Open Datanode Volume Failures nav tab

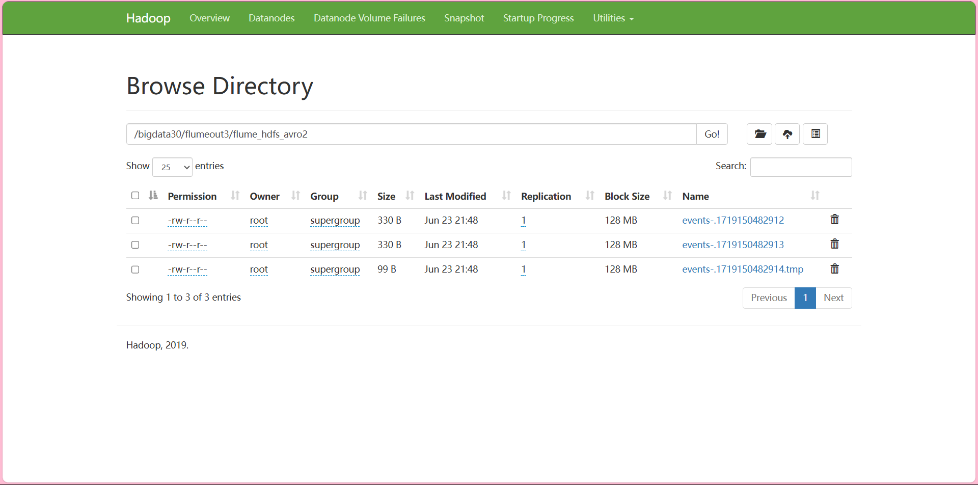[x=369, y=18]
